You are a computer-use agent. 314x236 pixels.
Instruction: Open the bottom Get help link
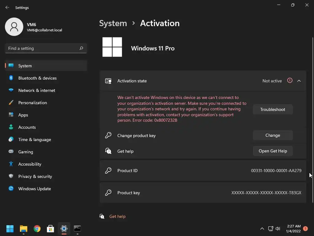click(117, 216)
